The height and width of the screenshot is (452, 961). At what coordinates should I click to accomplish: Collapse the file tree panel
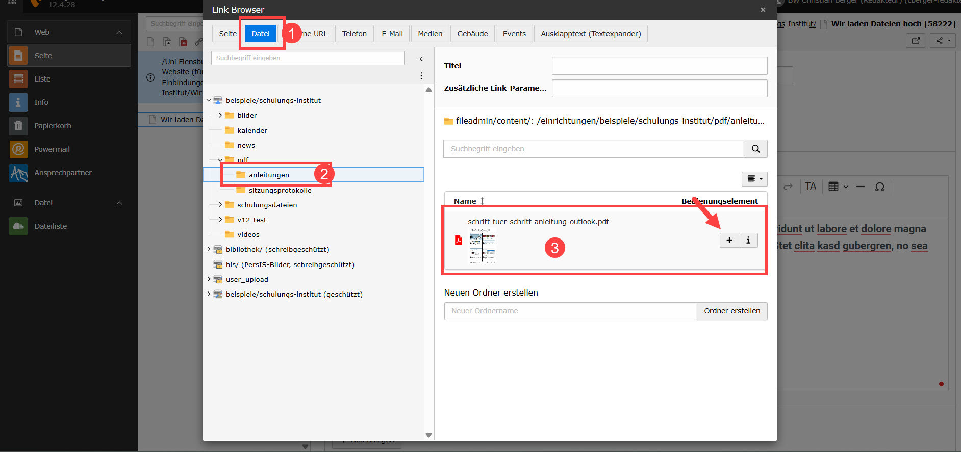(x=421, y=59)
